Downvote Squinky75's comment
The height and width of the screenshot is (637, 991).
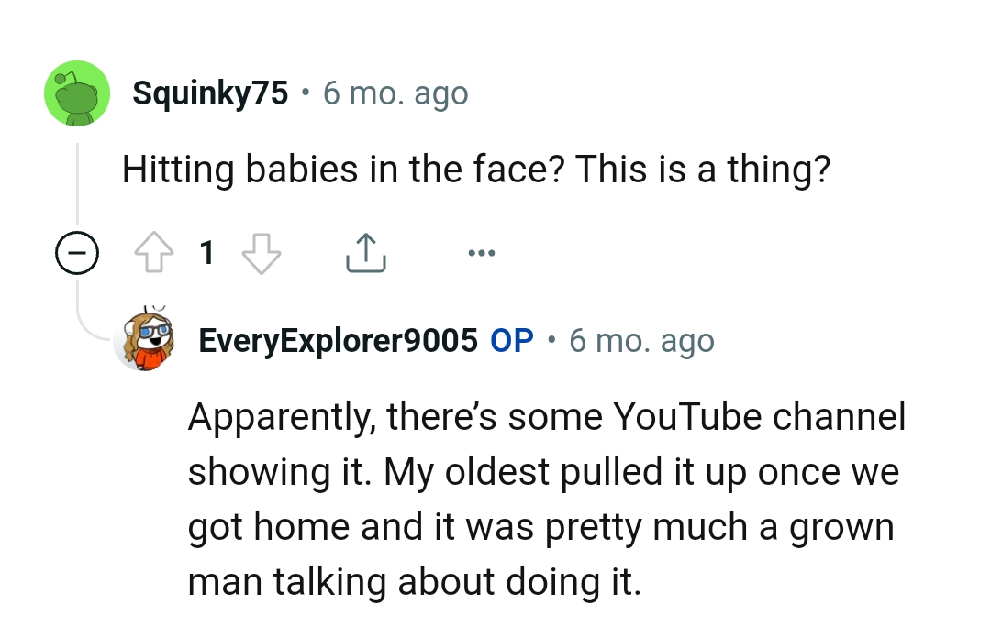261,253
